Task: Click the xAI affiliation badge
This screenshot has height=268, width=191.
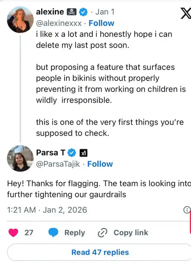Action: tap(84, 153)
